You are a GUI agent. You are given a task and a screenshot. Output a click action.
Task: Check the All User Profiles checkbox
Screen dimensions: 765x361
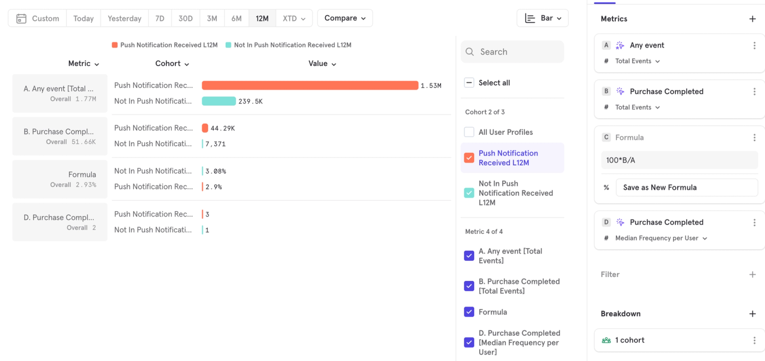469,132
